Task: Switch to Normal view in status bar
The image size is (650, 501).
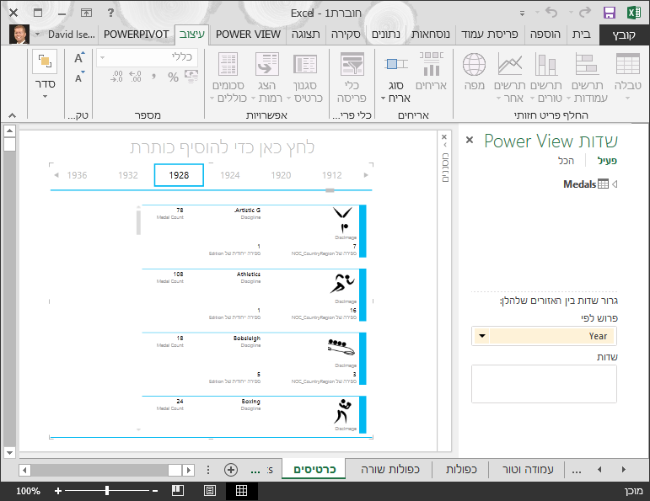Action: 241,491
